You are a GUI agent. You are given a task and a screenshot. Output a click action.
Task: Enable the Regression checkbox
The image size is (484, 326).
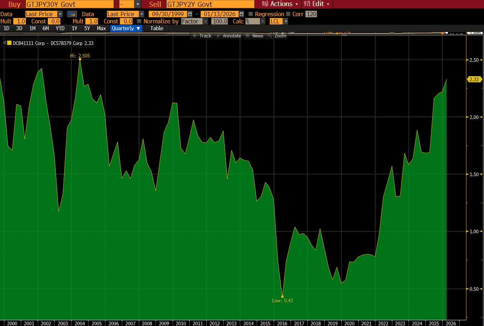(251, 14)
